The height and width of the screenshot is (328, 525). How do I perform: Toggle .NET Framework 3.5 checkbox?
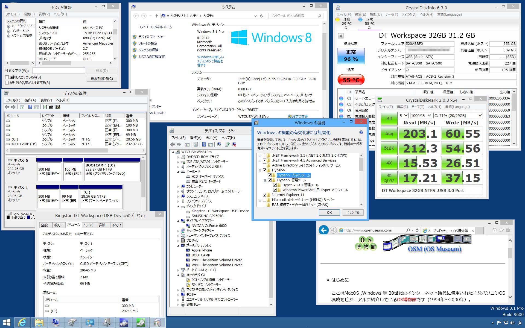point(264,156)
